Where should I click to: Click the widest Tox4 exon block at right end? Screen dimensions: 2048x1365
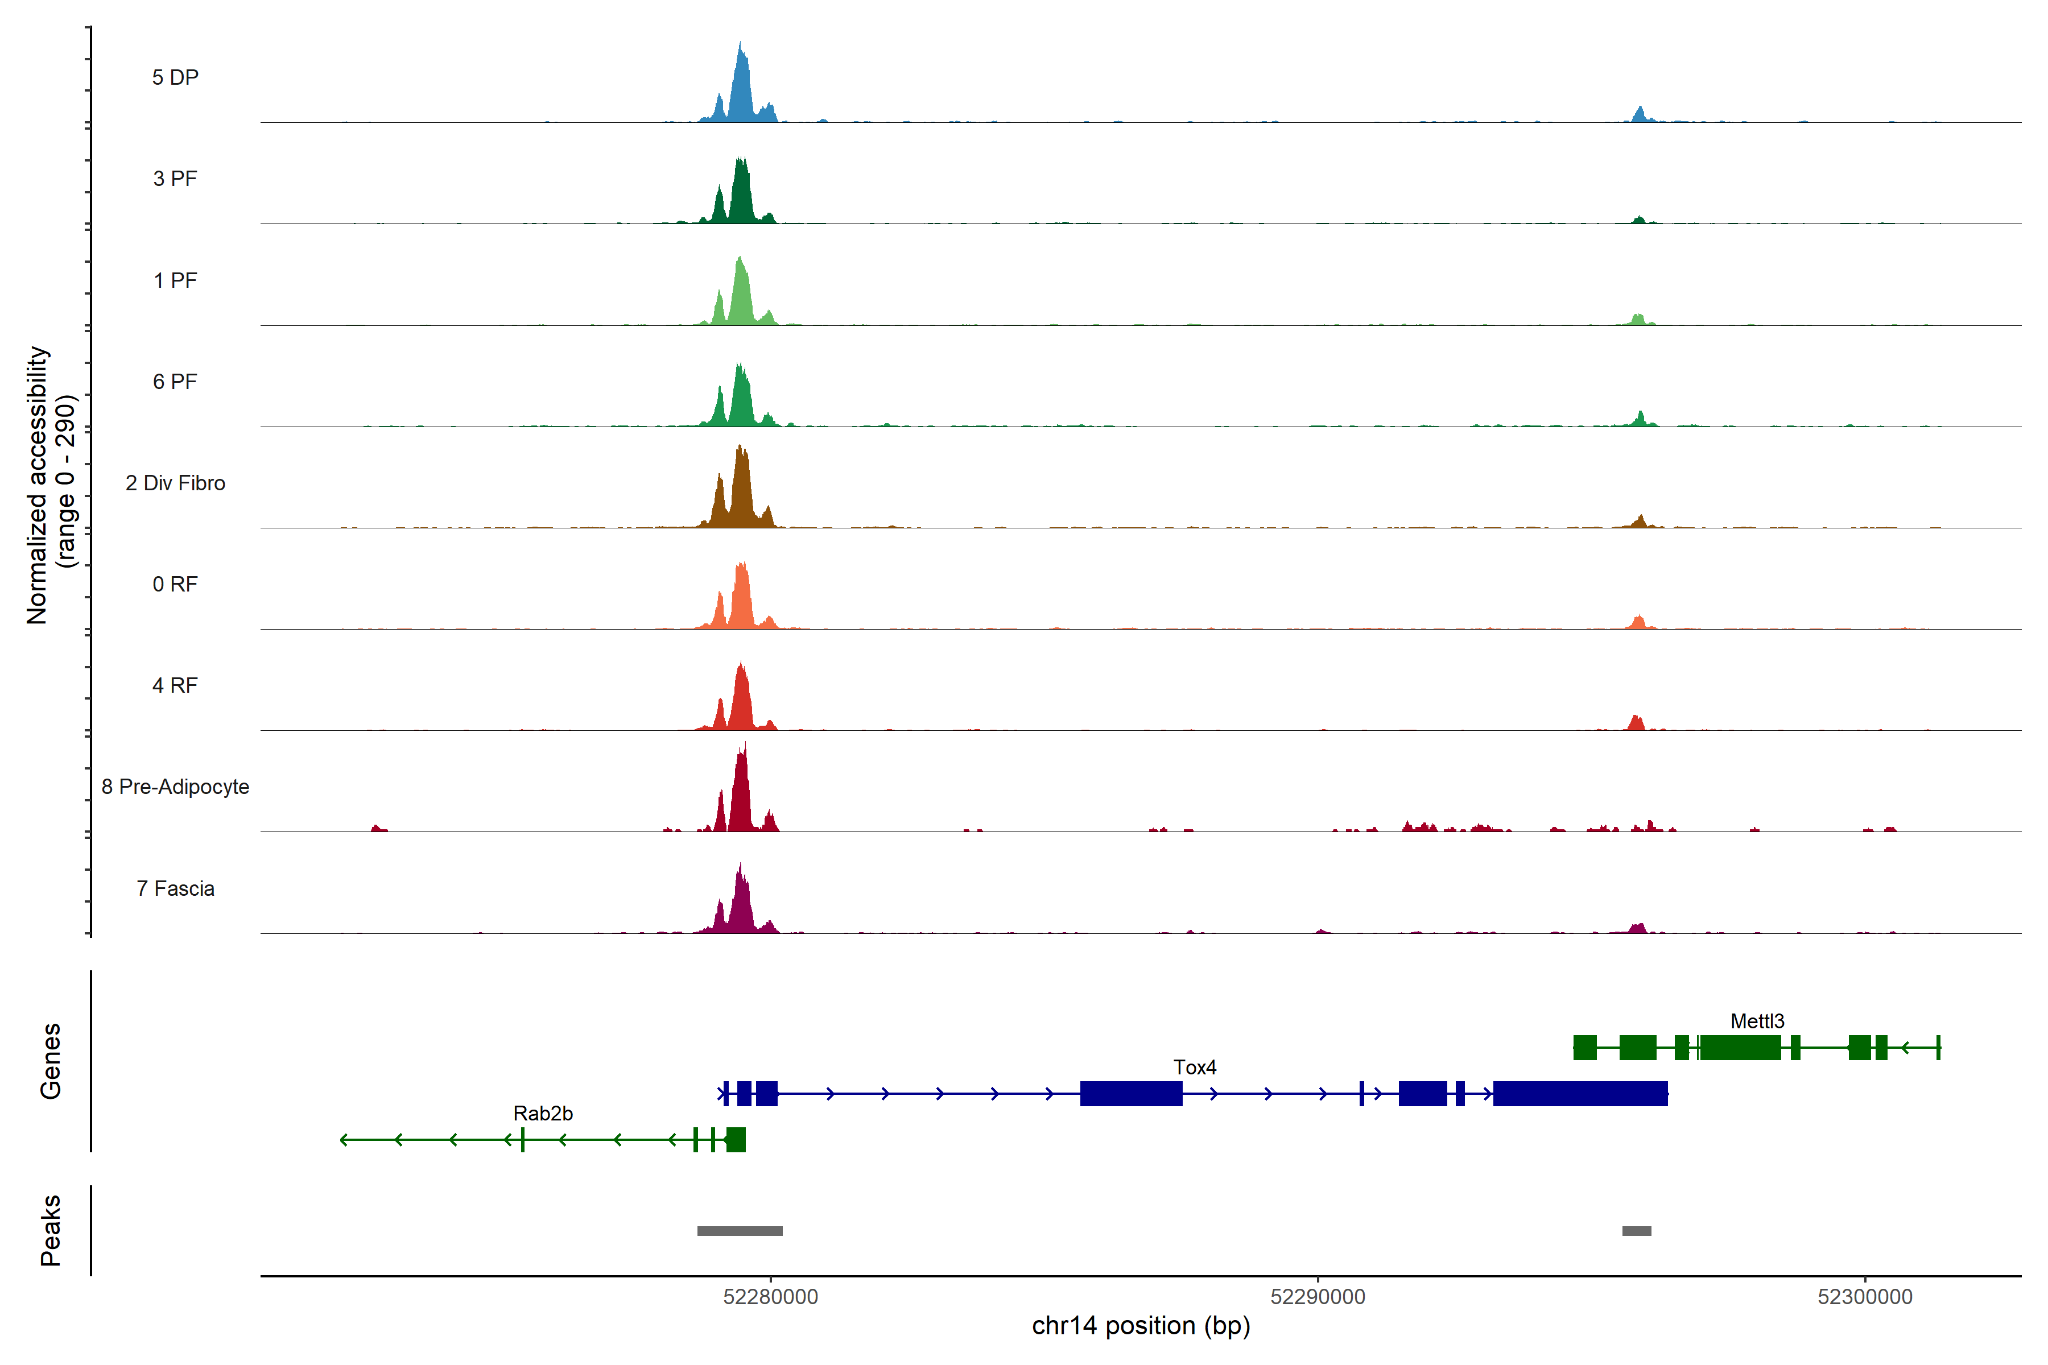[1580, 1093]
